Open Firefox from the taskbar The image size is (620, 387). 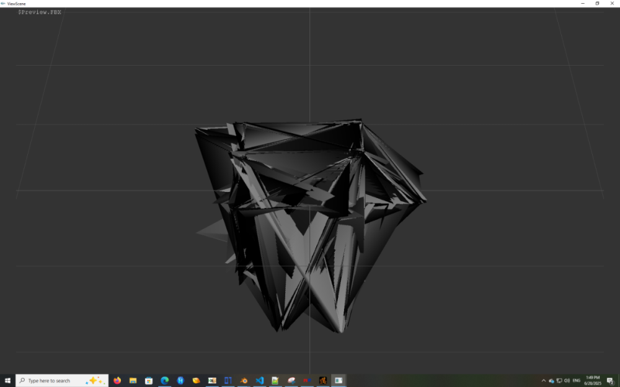(117, 380)
